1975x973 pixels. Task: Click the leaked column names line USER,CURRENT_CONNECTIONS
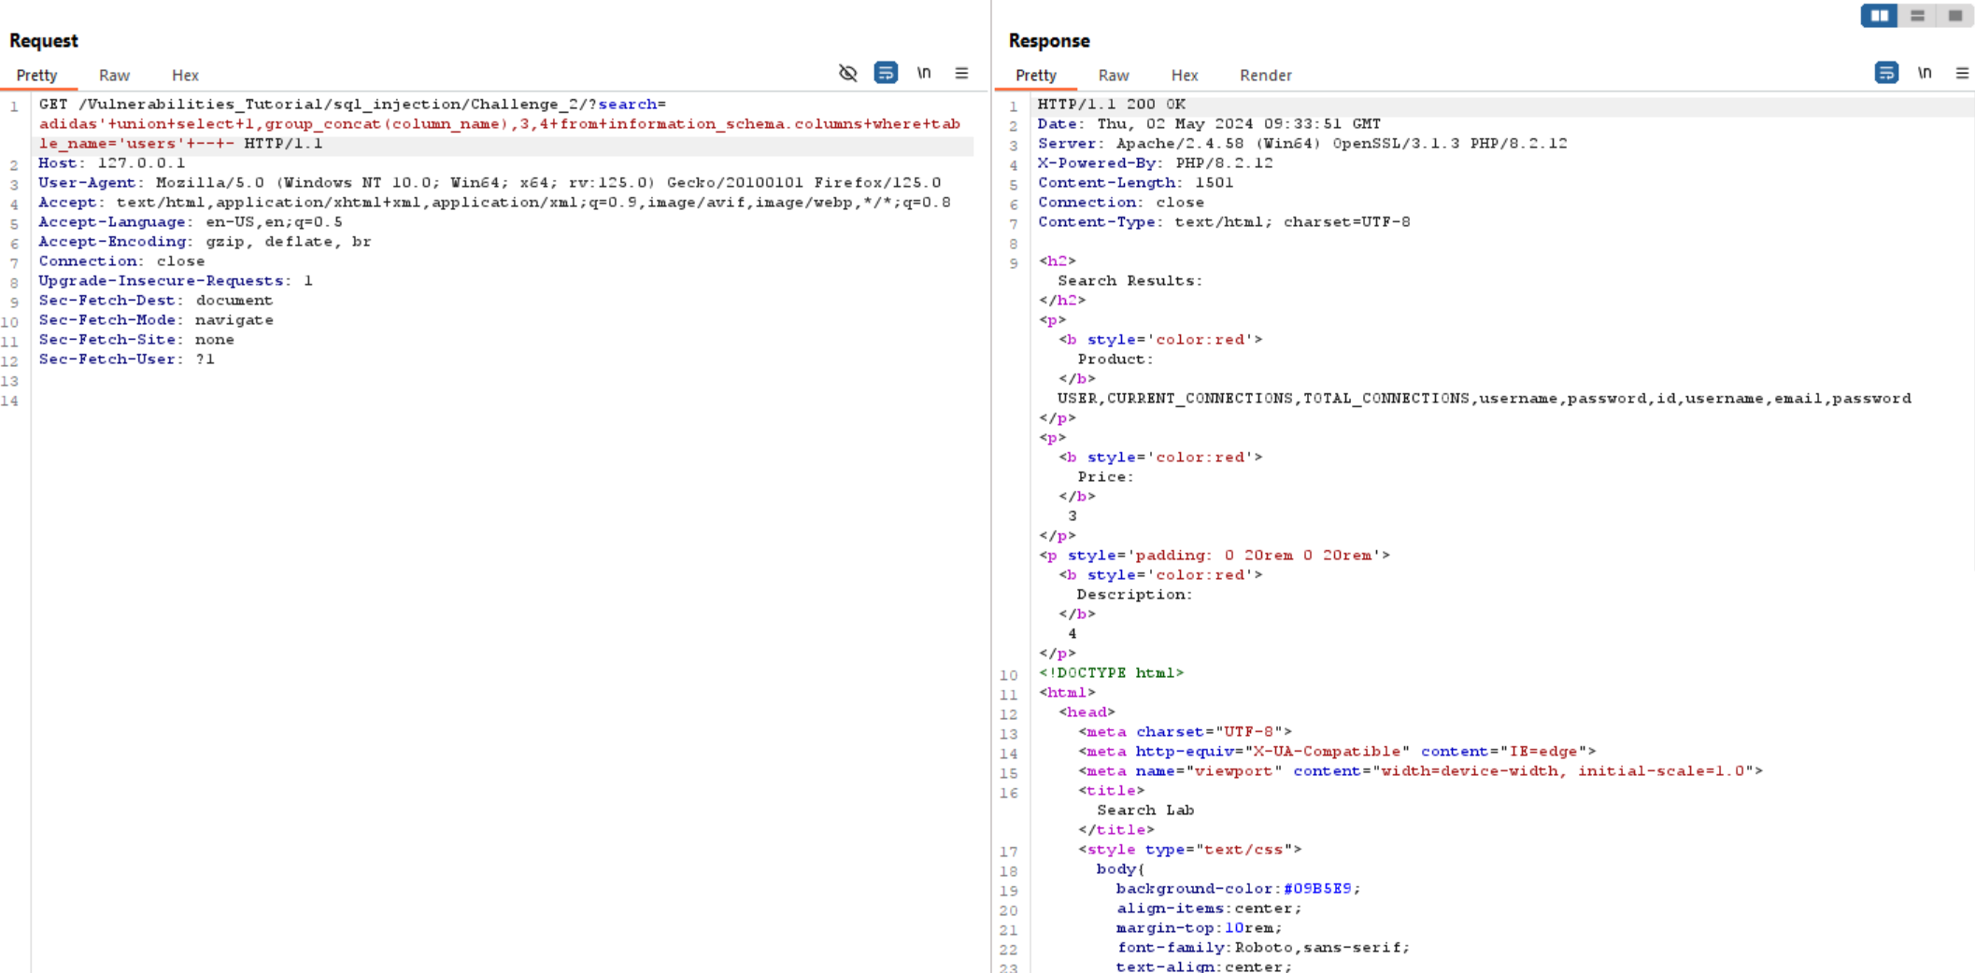[1485, 398]
